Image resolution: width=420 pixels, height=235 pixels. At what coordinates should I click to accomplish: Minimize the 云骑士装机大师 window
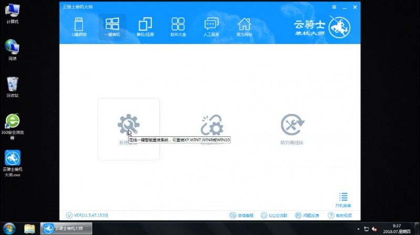[344, 7]
